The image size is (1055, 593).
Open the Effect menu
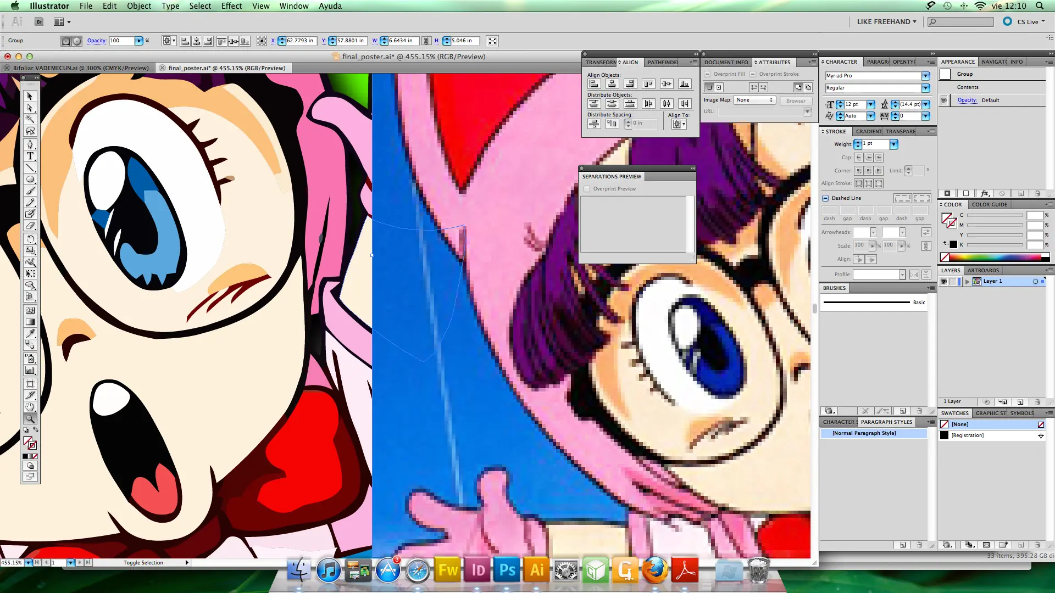[x=231, y=6]
